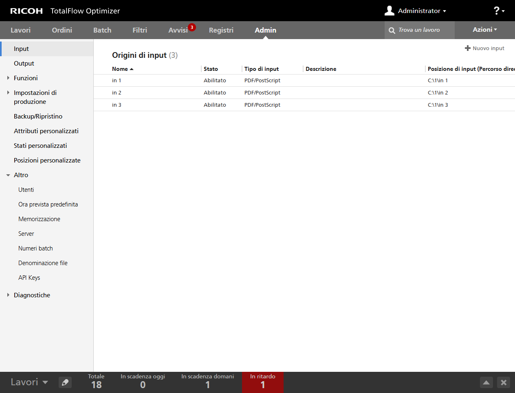Click the search magnifier icon

pos(392,31)
